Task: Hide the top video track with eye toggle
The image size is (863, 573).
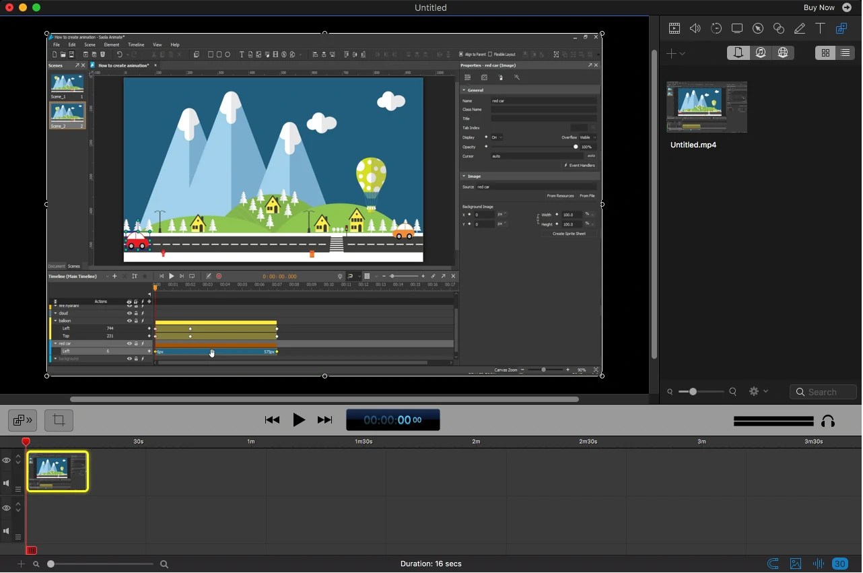Action: (x=7, y=460)
